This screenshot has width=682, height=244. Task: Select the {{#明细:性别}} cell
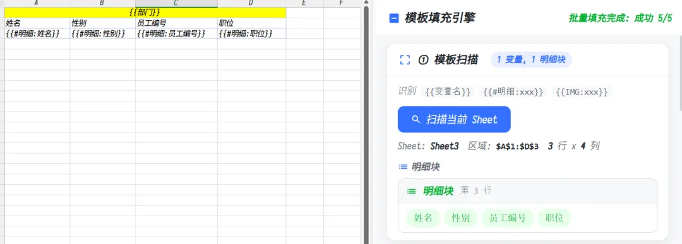coord(103,33)
